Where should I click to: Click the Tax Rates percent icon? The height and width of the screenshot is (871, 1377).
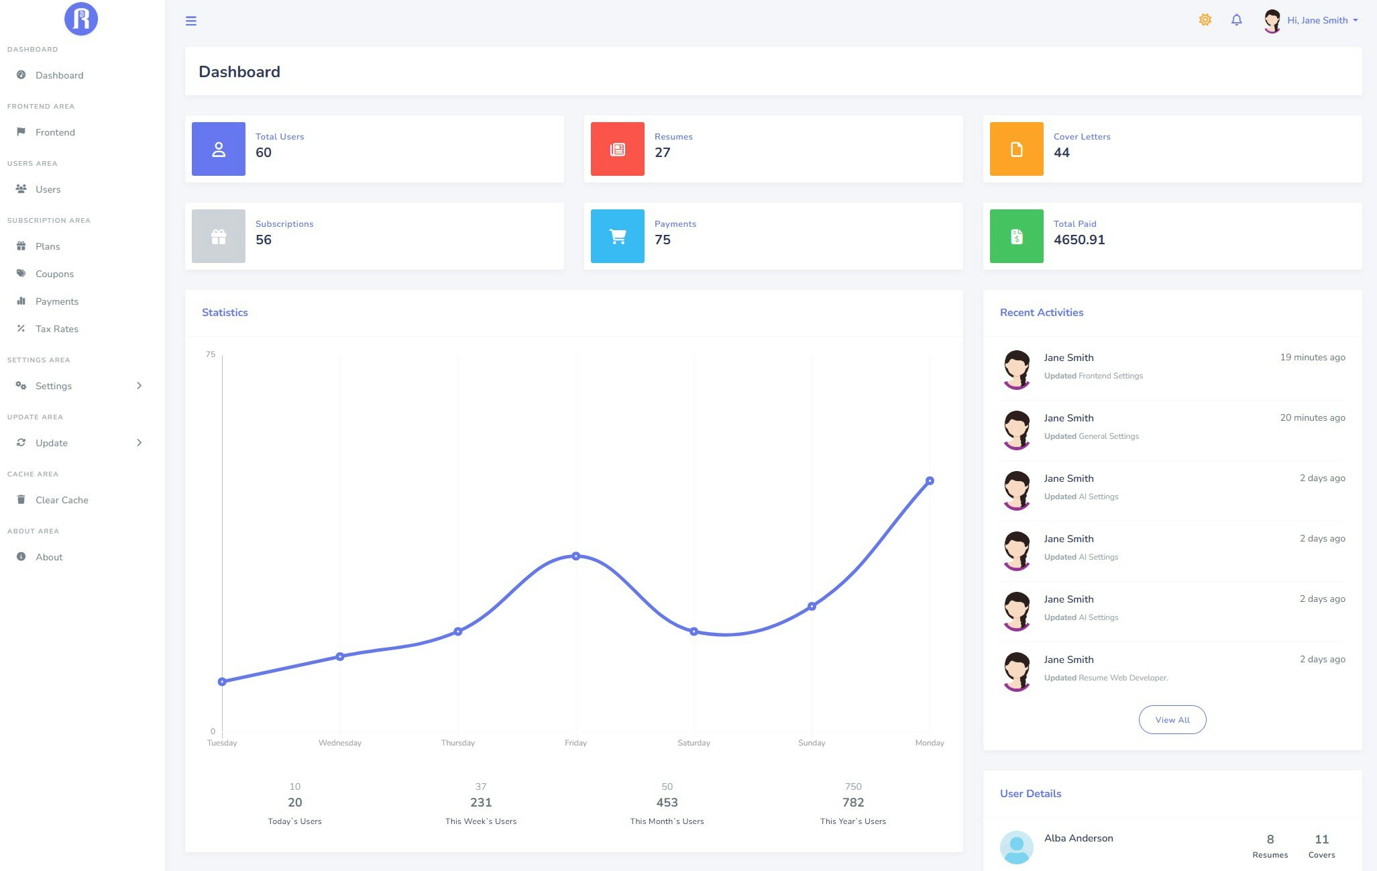21,328
